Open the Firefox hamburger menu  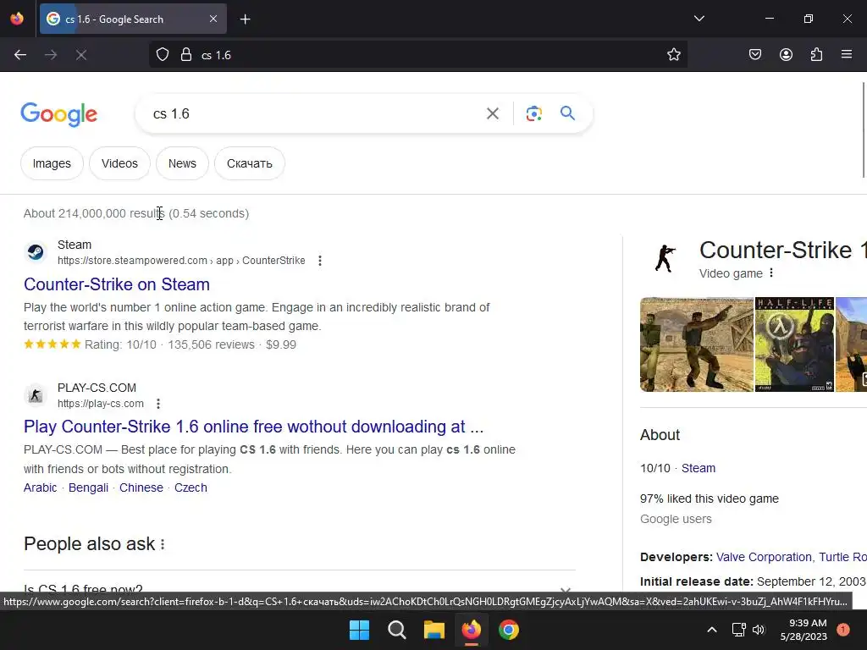tap(847, 55)
